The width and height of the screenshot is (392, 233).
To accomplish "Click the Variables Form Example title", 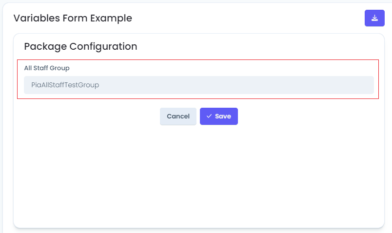I will (73, 18).
